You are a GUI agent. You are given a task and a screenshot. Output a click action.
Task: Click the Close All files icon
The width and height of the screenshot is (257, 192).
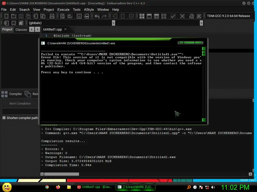tap(43, 16)
